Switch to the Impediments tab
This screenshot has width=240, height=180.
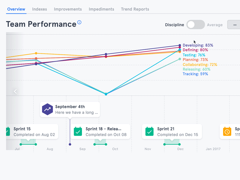click(x=101, y=9)
